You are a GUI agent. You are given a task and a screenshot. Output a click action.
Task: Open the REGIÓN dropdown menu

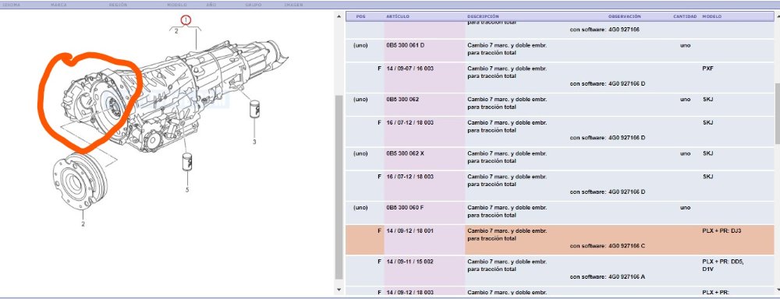point(118,5)
